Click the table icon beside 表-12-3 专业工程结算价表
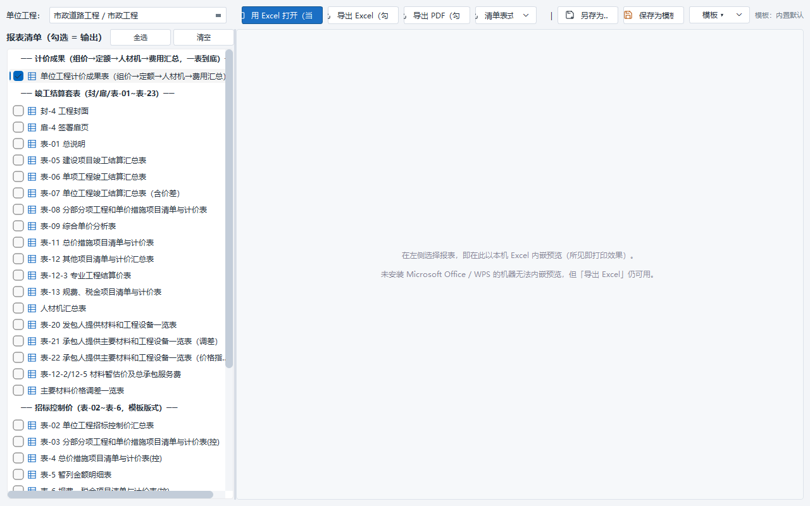This screenshot has height=506, width=810. (x=32, y=275)
